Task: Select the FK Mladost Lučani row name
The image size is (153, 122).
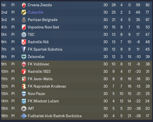Action: pyautogui.click(x=43, y=101)
